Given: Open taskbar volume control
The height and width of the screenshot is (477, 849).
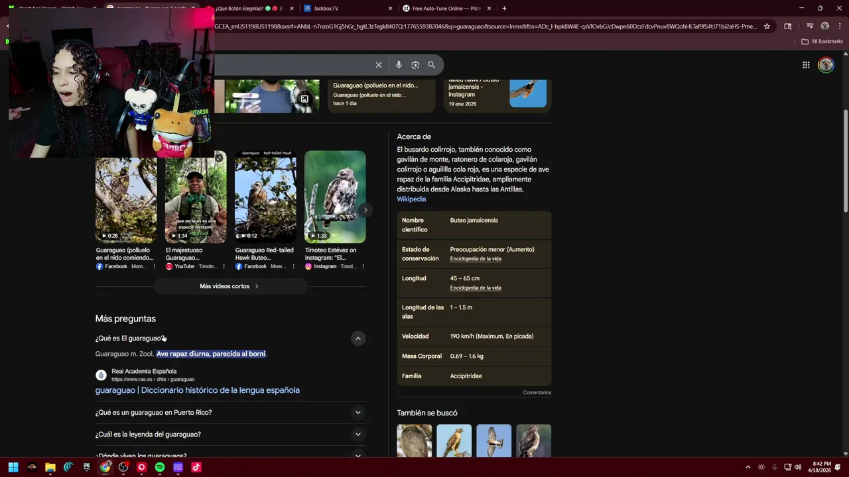Looking at the screenshot, I should click(x=798, y=467).
